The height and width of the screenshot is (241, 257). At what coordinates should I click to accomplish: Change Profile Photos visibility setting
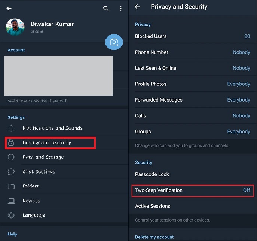point(192,84)
